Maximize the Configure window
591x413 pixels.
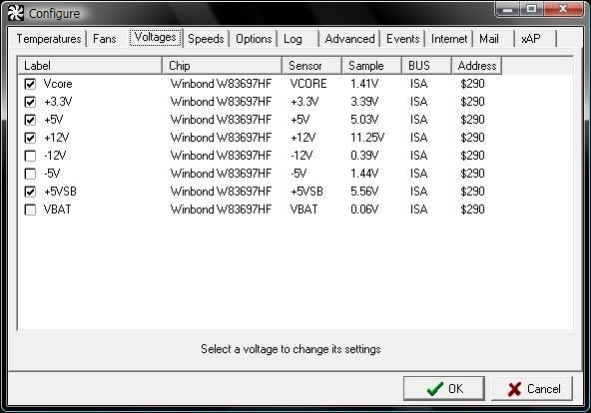pos(532,9)
